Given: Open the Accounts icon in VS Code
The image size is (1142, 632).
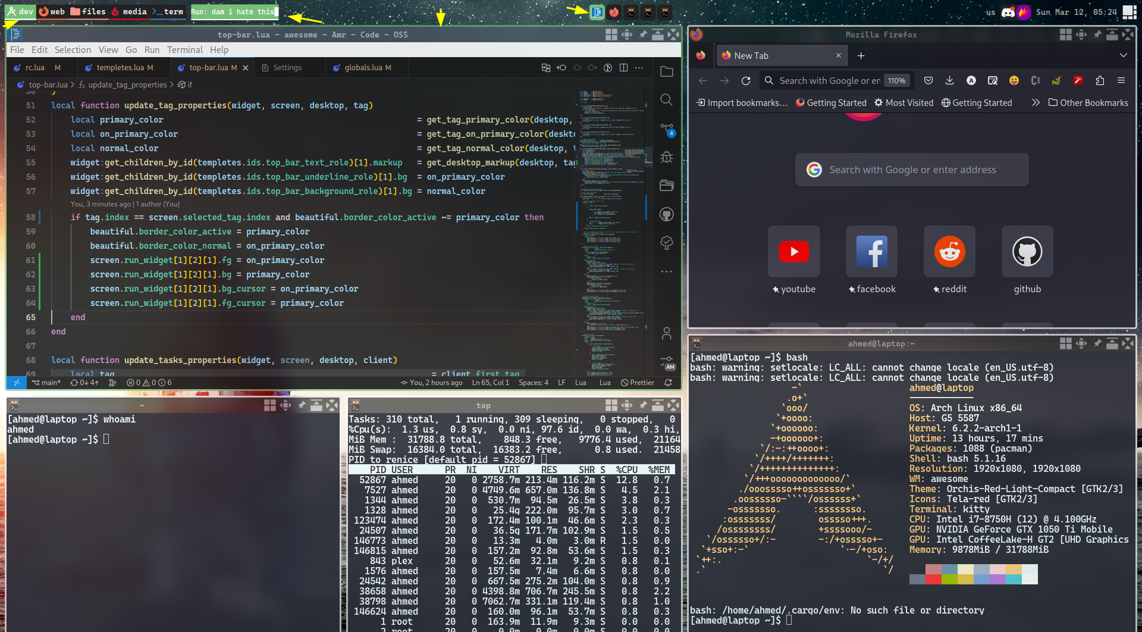Looking at the screenshot, I should (667, 334).
